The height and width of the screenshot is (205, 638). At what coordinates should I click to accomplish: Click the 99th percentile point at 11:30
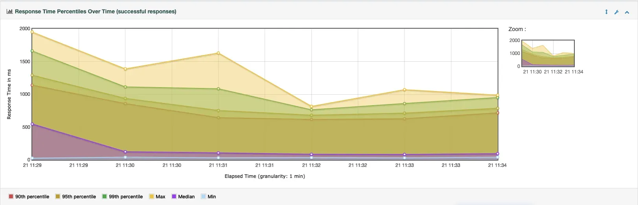[x=125, y=87]
